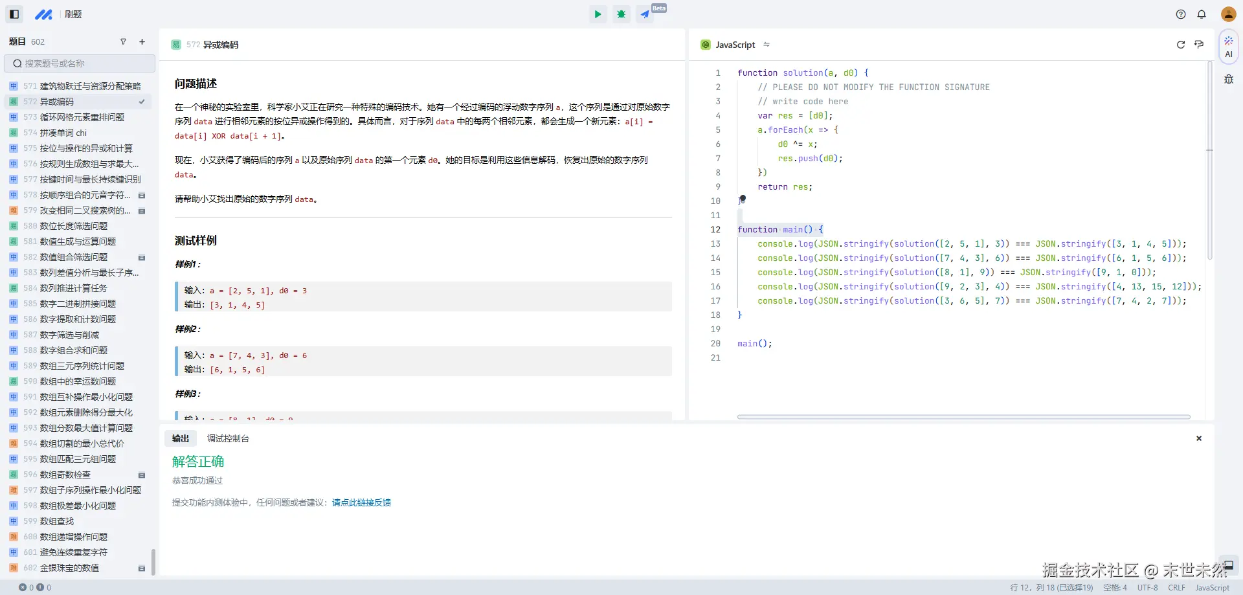The height and width of the screenshot is (595, 1243).
Task: Toggle word wrap in the code editor
Action: [1199, 45]
